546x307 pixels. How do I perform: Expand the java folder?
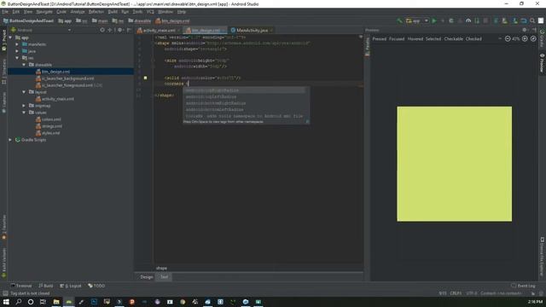[17, 51]
